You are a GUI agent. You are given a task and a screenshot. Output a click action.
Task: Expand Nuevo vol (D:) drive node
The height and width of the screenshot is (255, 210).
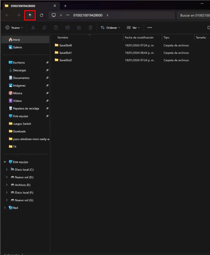coord(7,177)
